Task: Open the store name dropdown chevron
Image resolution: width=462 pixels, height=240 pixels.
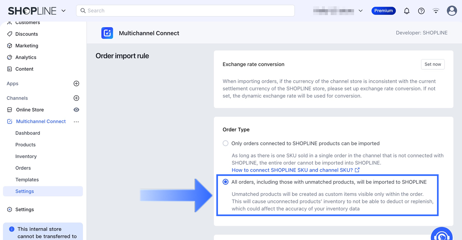Action: [x=361, y=11]
